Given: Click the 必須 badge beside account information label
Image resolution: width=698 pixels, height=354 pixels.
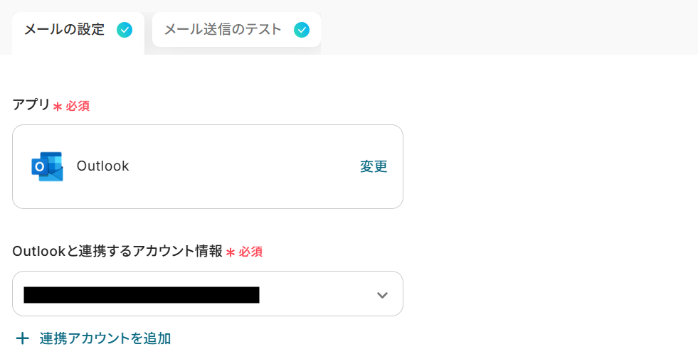Looking at the screenshot, I should [250, 252].
